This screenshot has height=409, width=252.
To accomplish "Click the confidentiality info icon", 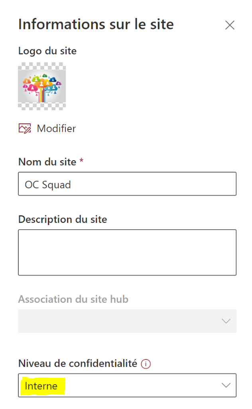I will coord(146,364).
